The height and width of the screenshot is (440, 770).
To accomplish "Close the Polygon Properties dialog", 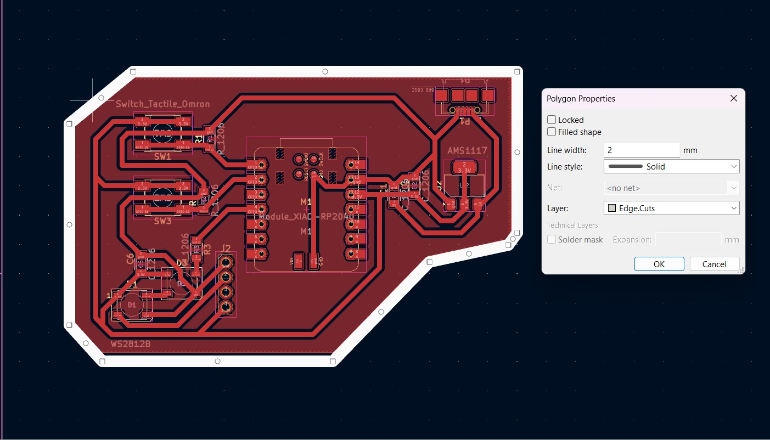I will click(x=734, y=99).
